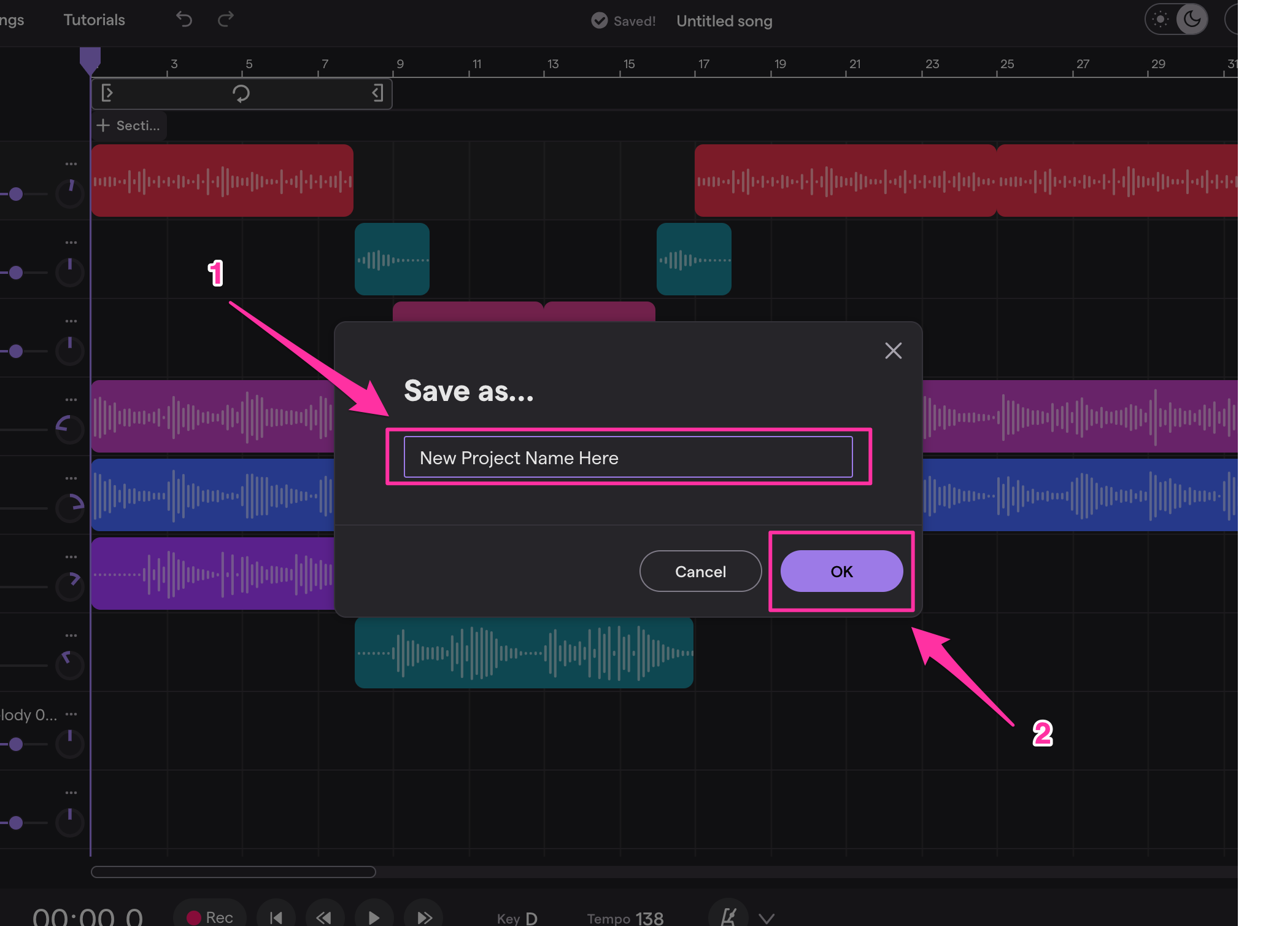Click the Add Section button with plus icon
The height and width of the screenshot is (926, 1263).
(128, 125)
